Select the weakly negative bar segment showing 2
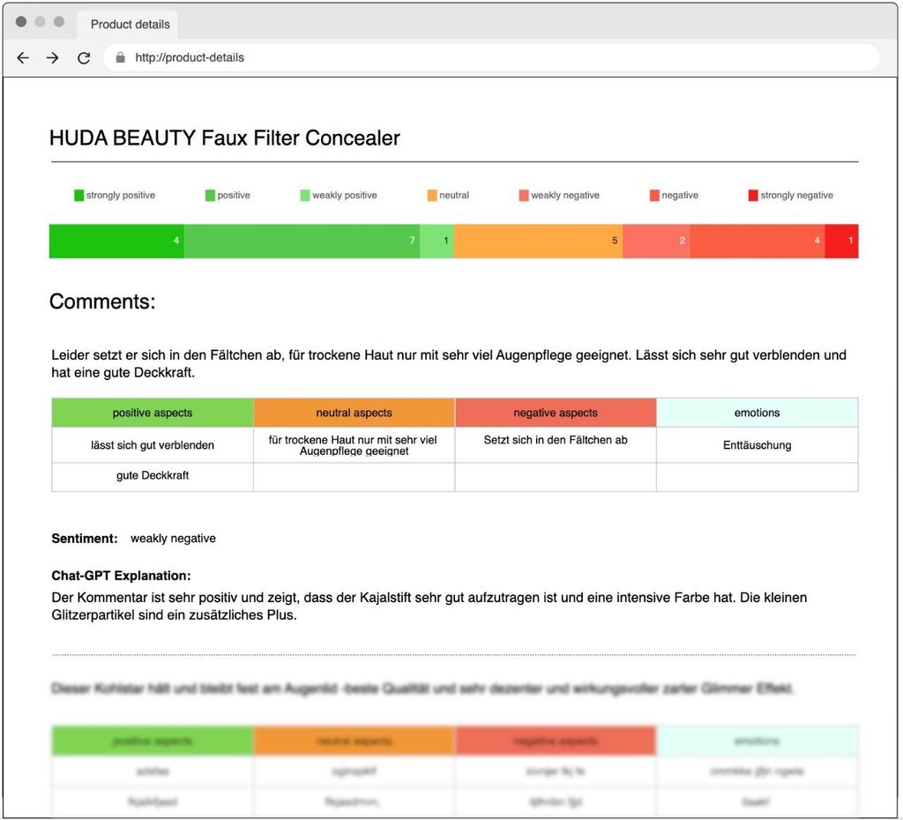 [656, 241]
